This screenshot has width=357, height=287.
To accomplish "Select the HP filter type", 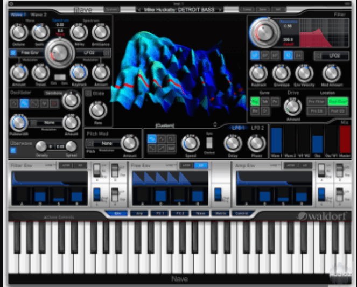I will [x=275, y=55].
